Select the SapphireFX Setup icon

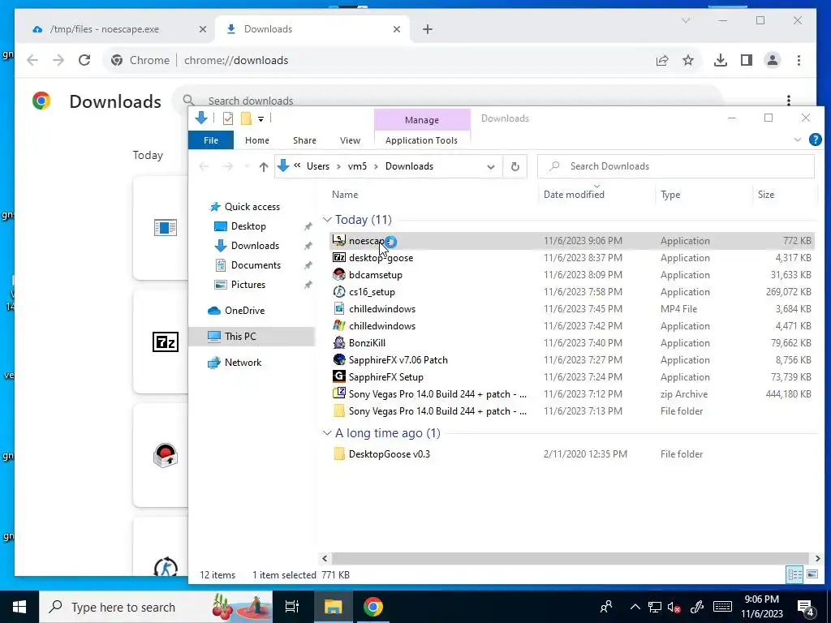coord(339,376)
